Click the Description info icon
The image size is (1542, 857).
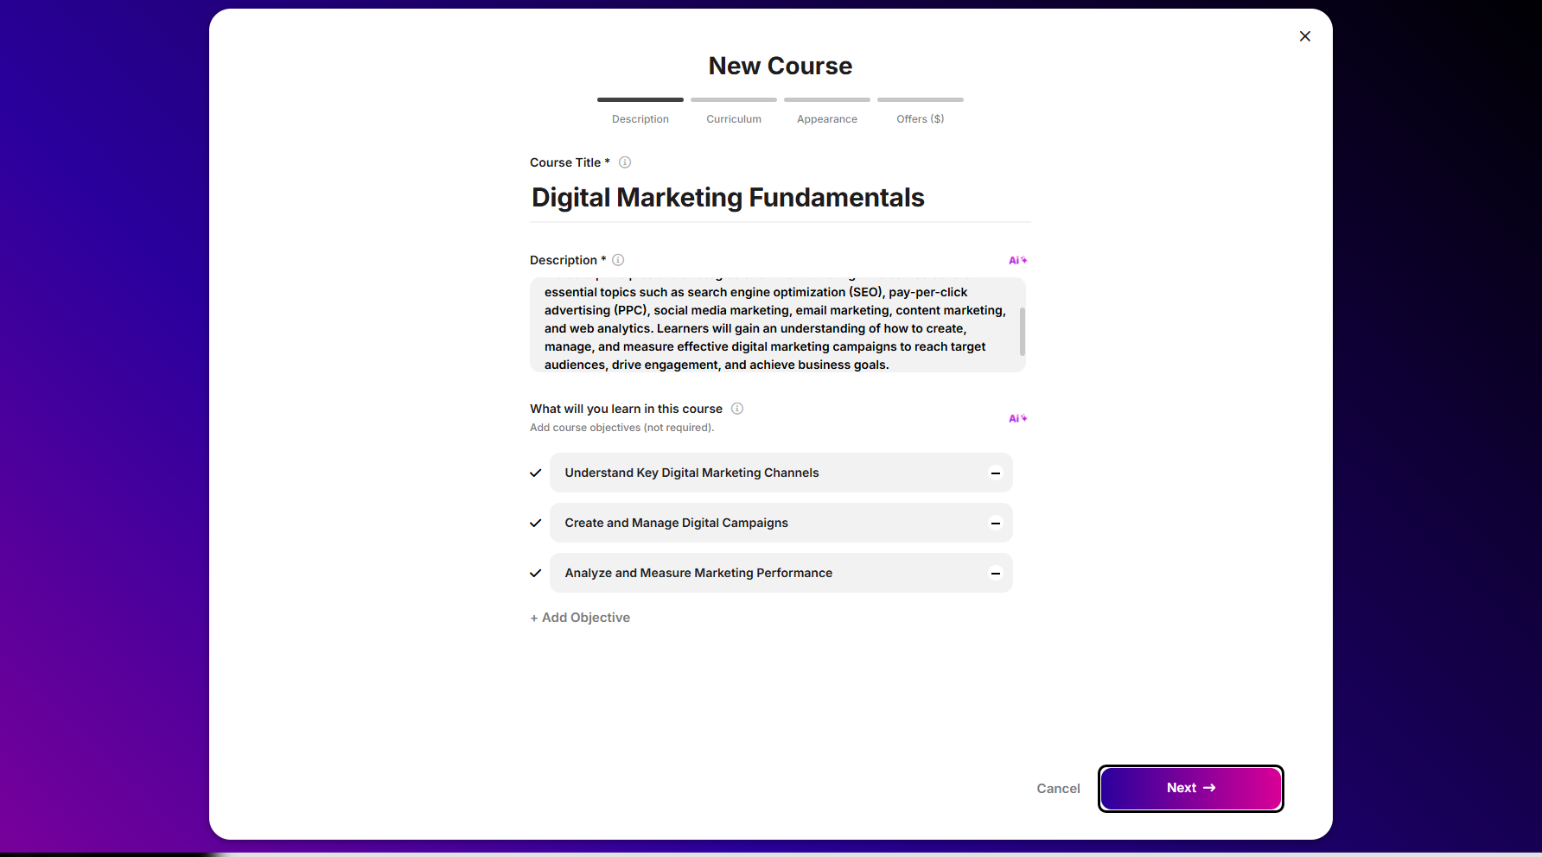[618, 260]
